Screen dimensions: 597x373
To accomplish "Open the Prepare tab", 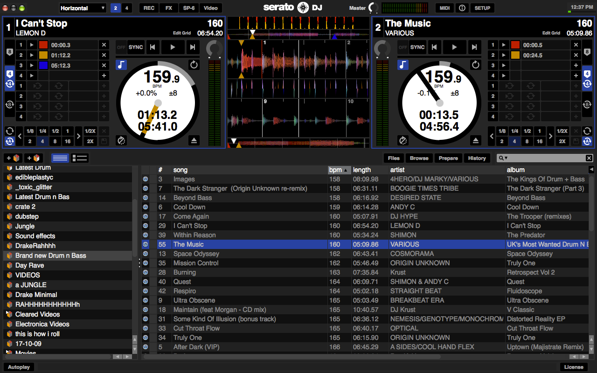I will (x=448, y=158).
